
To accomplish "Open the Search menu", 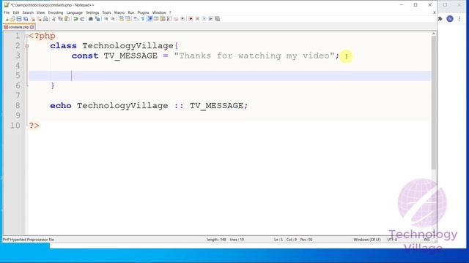I will tap(28, 12).
